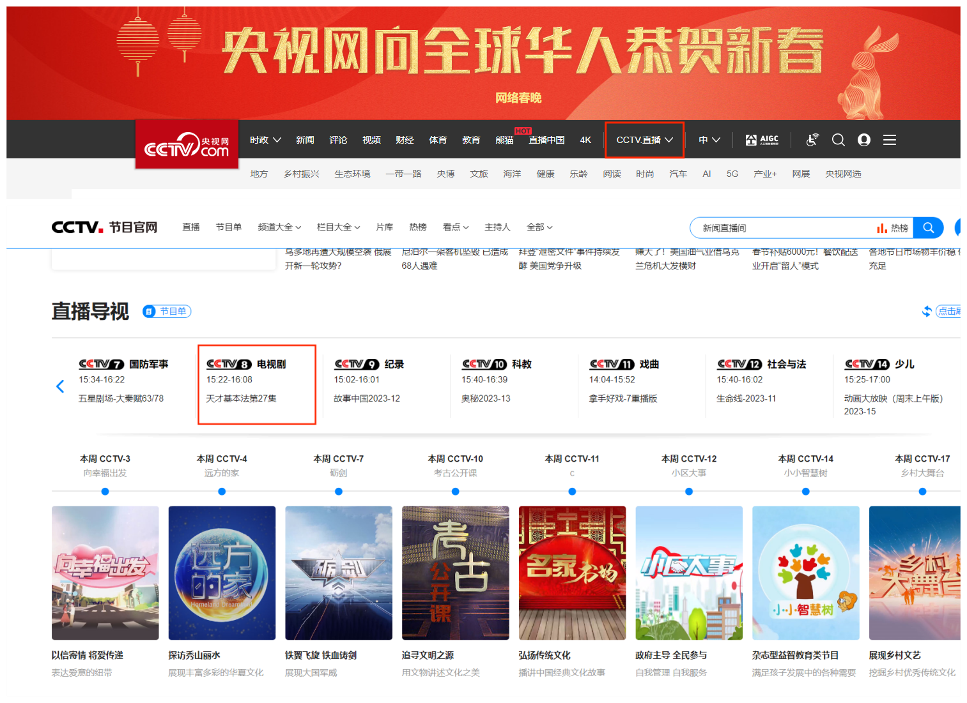Select the CCTV-9 纪录 channel

pos(369,364)
